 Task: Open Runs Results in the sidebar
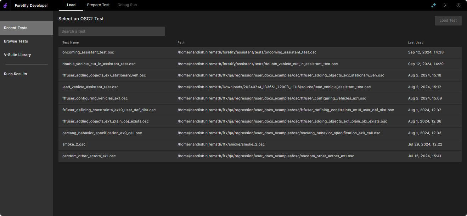click(x=16, y=74)
